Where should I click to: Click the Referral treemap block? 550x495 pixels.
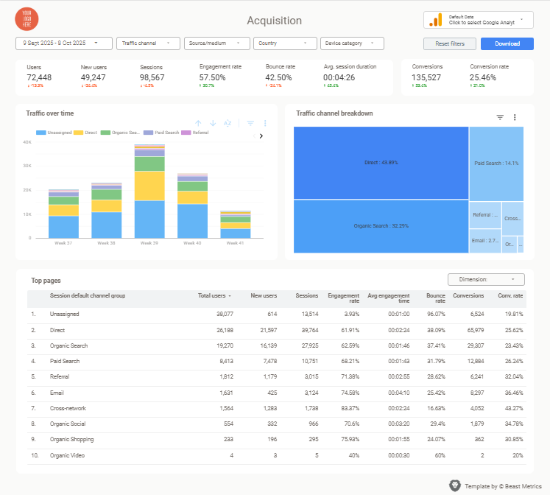point(485,214)
